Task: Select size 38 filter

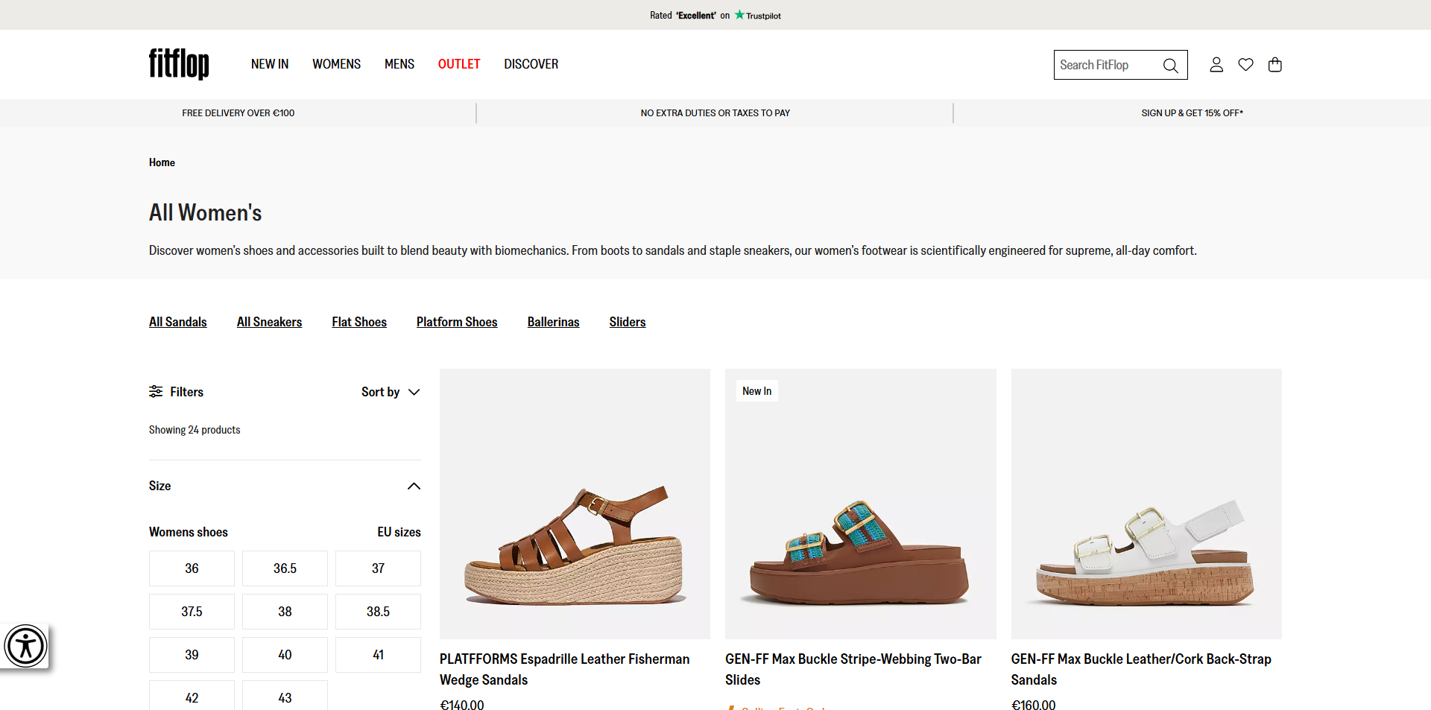Action: tap(285, 612)
